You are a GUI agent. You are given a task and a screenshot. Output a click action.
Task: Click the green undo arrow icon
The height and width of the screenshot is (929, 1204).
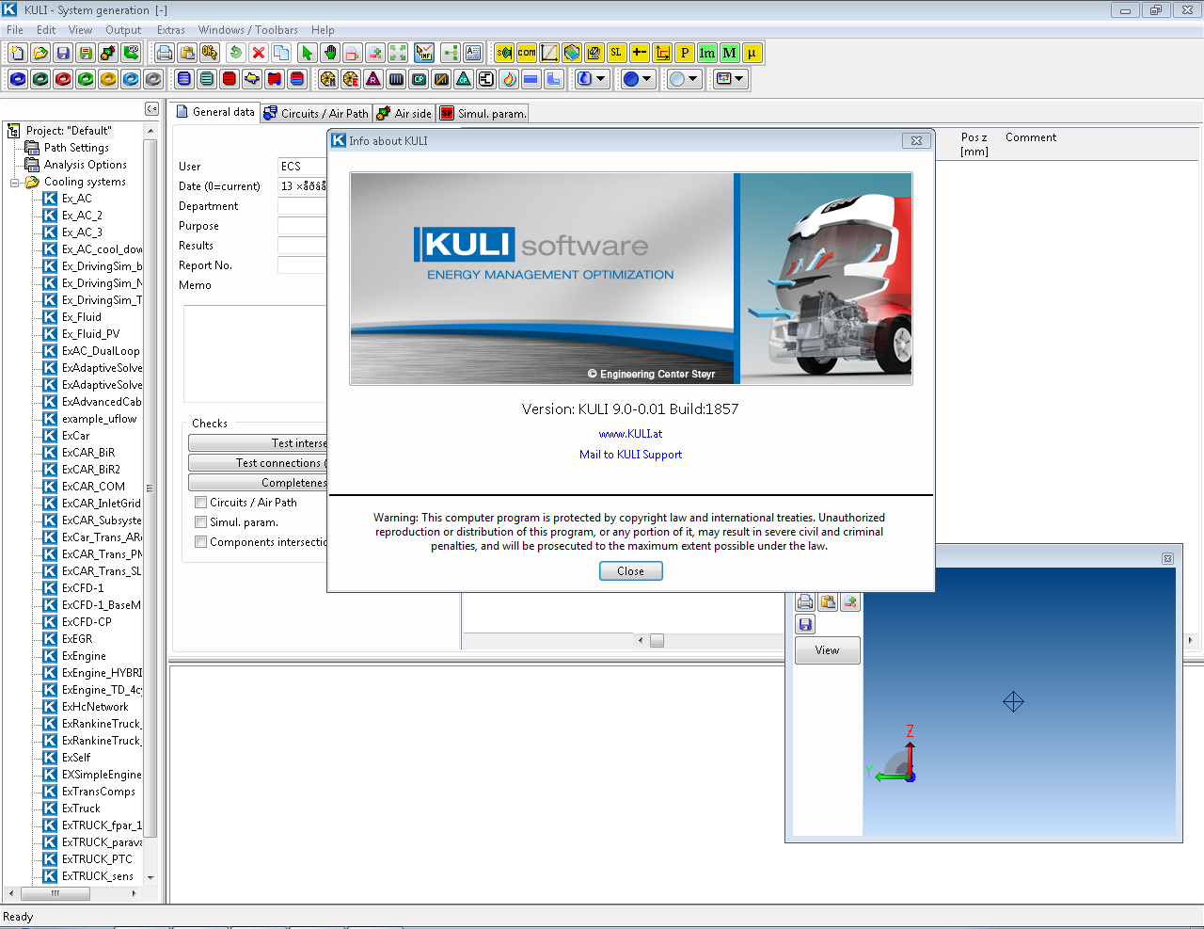pos(236,53)
